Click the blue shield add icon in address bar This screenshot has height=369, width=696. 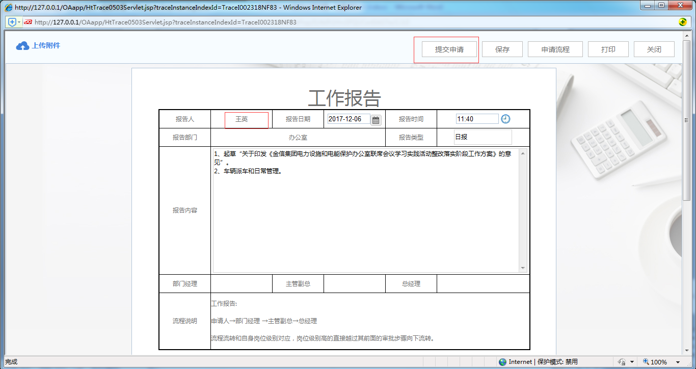pyautogui.click(x=12, y=22)
